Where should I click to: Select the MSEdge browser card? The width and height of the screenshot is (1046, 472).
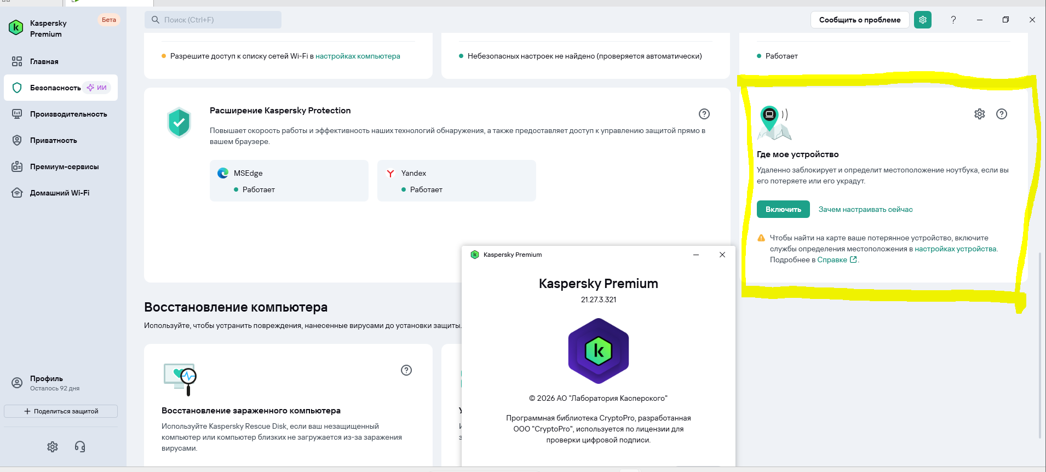pyautogui.click(x=289, y=181)
